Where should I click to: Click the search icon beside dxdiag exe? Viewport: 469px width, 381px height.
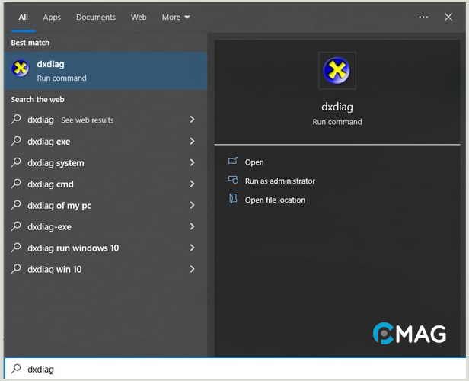point(16,141)
